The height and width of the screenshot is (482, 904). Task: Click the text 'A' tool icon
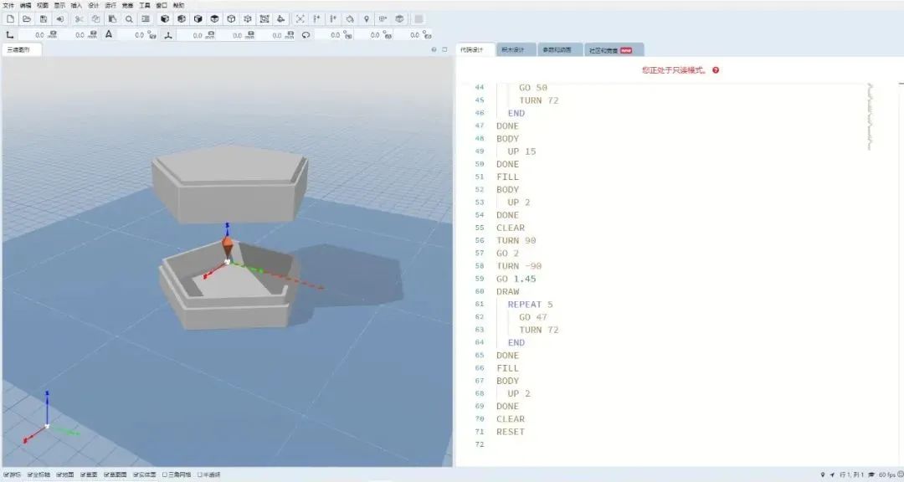click(108, 34)
